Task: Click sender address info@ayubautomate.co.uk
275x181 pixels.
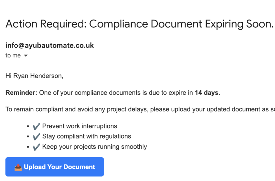Action: point(49,46)
